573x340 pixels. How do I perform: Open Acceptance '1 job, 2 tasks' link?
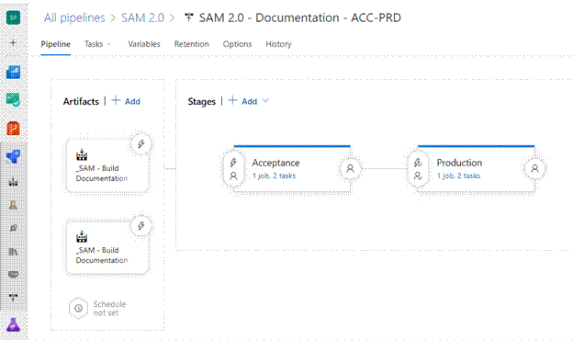click(x=274, y=176)
